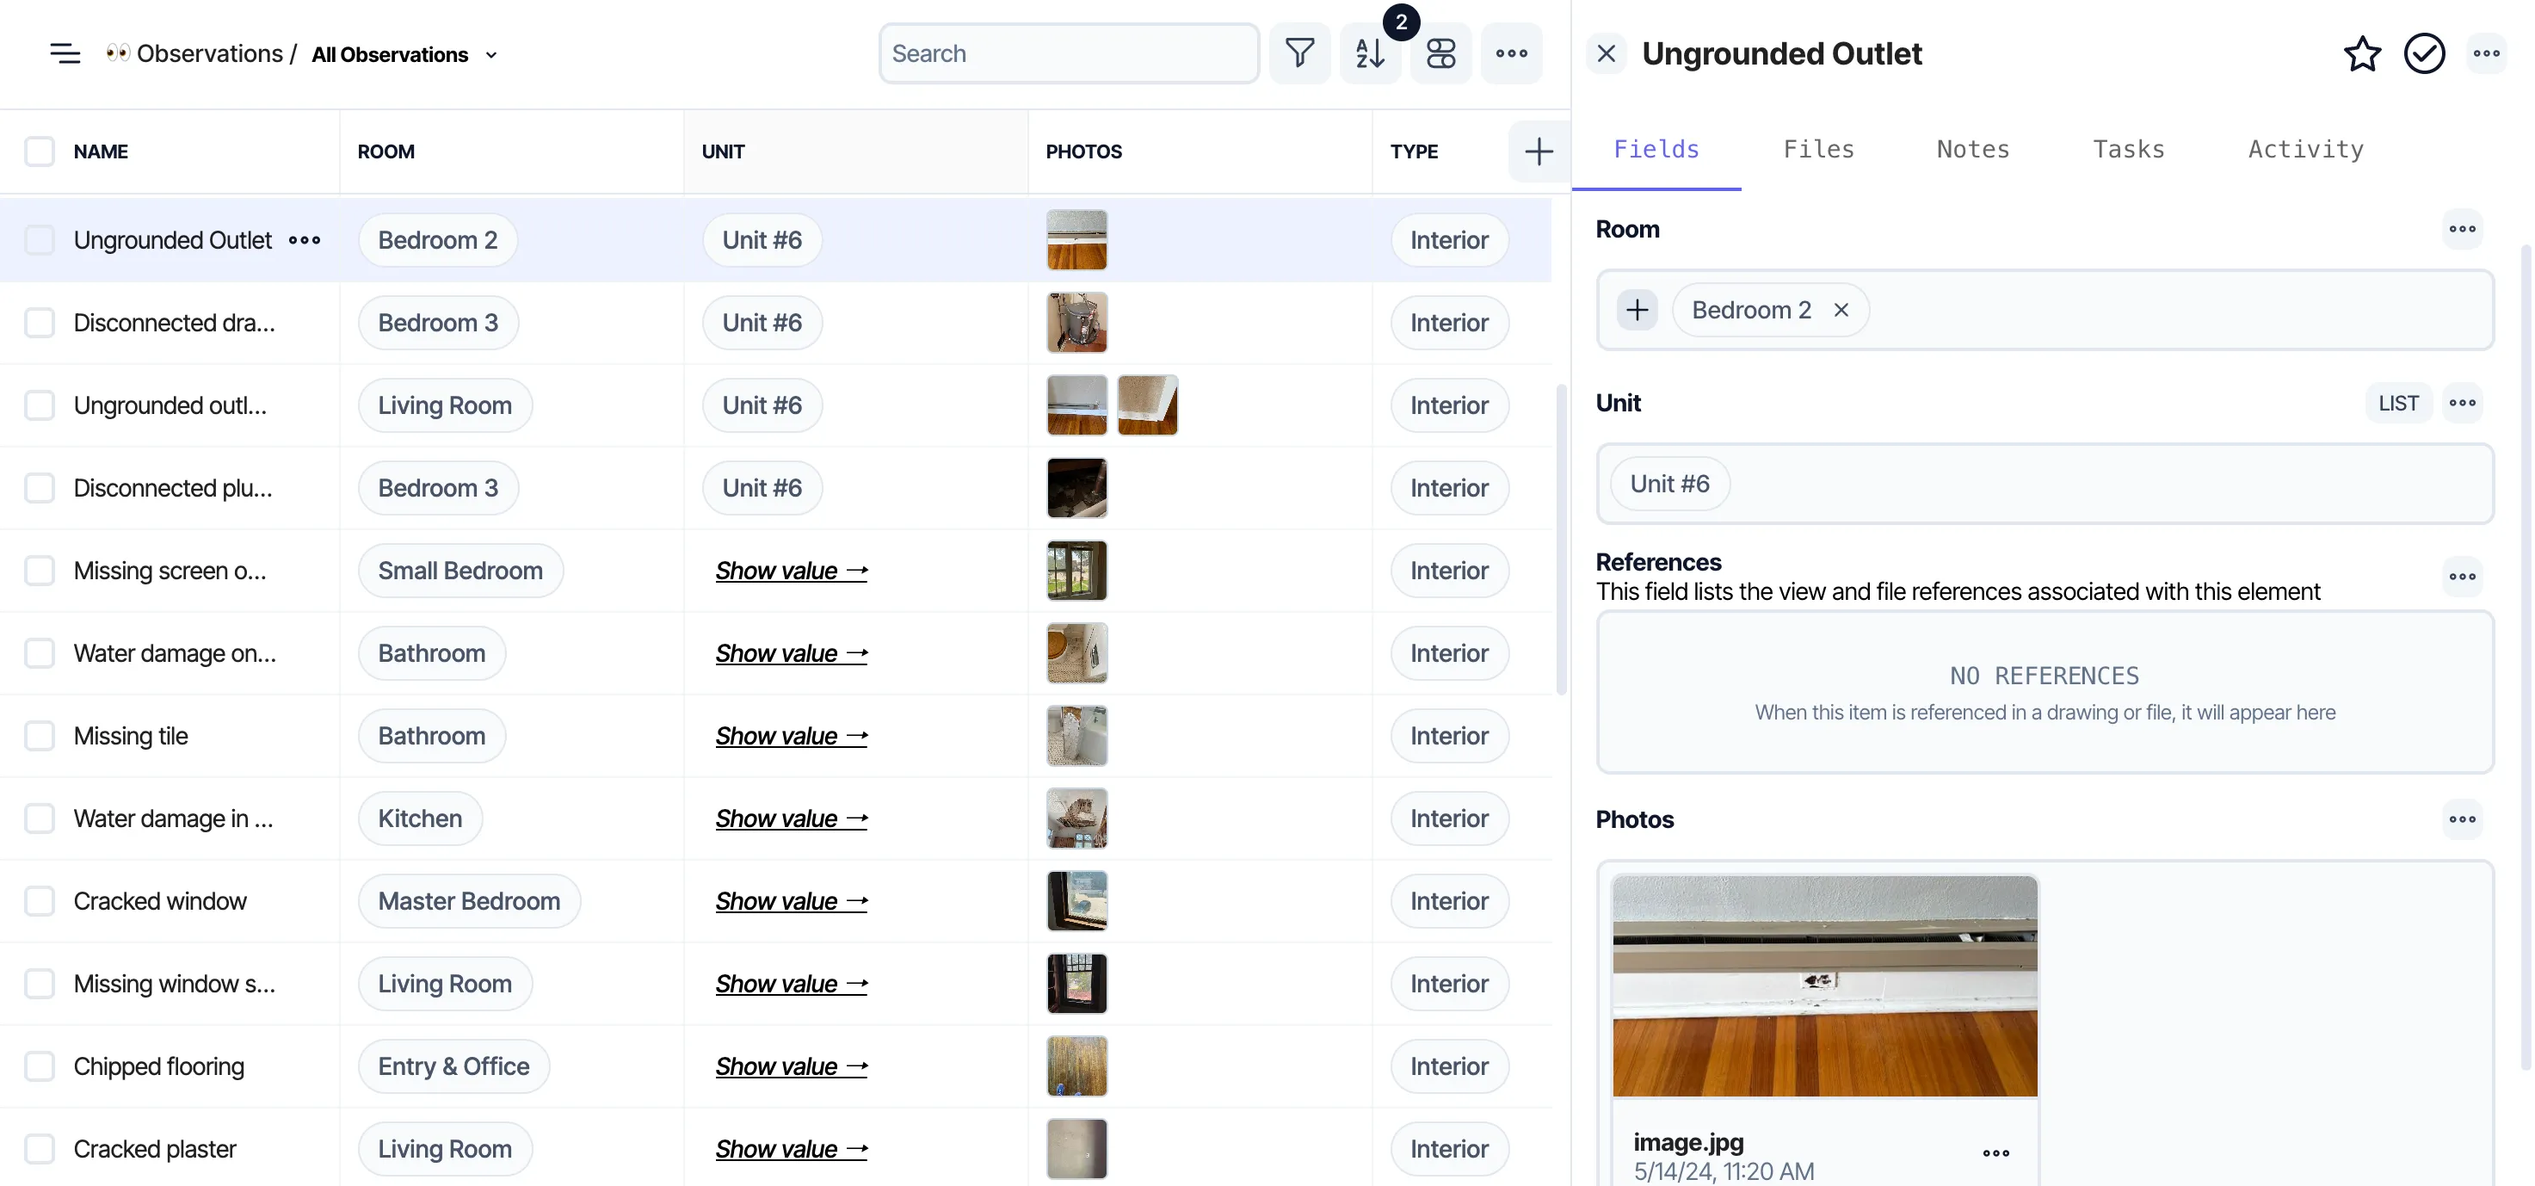Open the filter panel from the toolbar
This screenshot has width=2535, height=1186.
1300,53
